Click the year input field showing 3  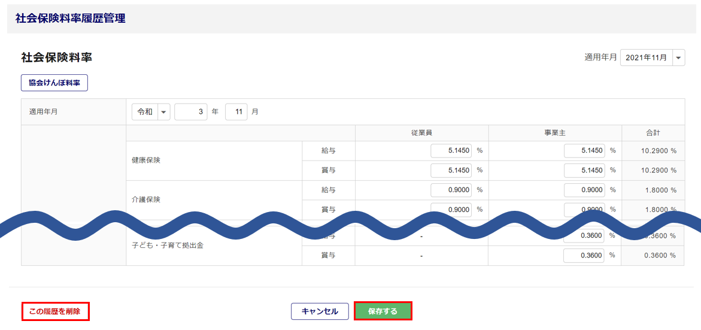191,112
